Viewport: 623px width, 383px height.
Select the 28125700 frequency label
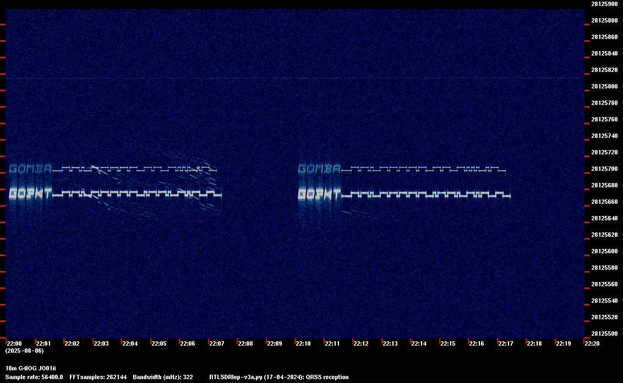click(x=605, y=169)
